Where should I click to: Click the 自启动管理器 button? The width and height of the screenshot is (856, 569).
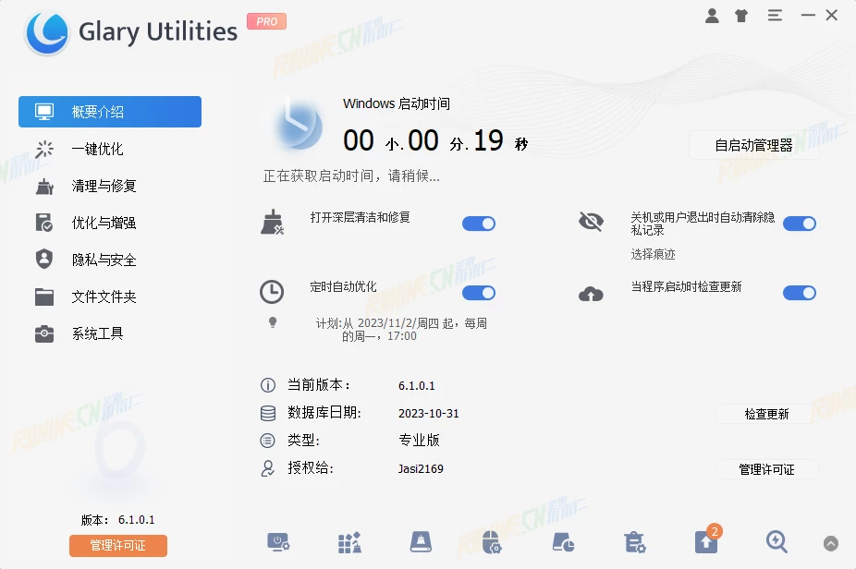click(753, 145)
